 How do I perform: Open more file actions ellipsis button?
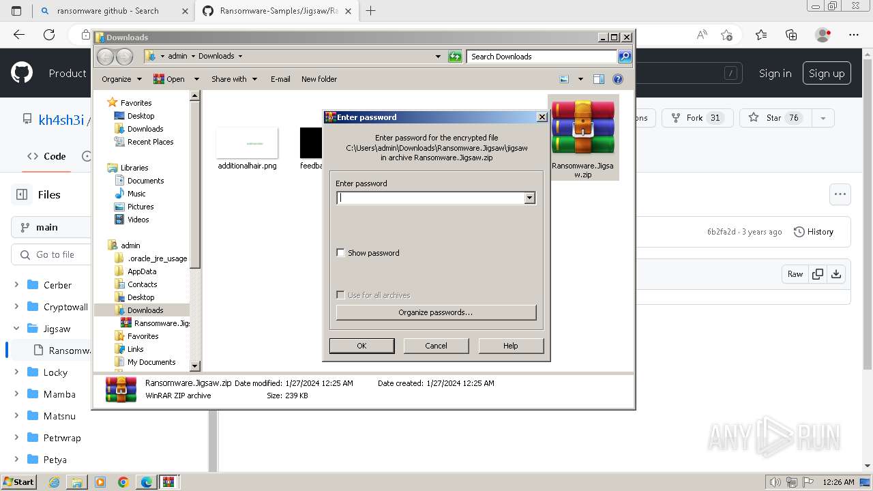[x=840, y=194]
